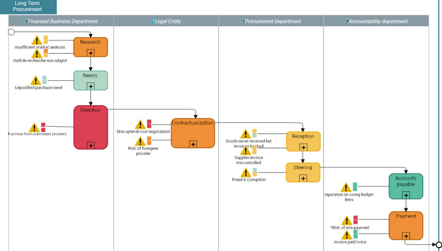Click the severity swatch of Goods never received risk
Image resolution: width=442 pixels, height=251 pixels.
pos(254,133)
